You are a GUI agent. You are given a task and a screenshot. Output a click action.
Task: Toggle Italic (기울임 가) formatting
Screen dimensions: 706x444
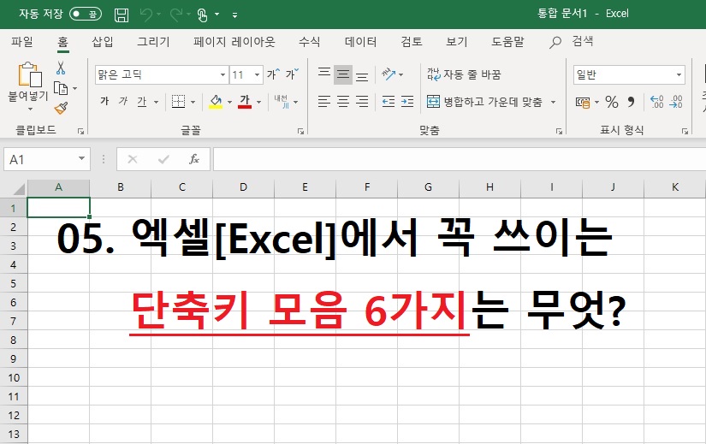click(x=123, y=101)
